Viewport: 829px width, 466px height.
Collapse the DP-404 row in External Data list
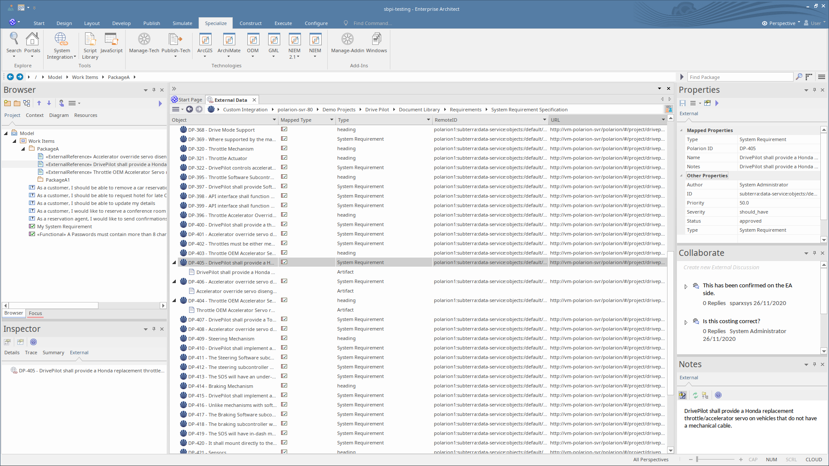pyautogui.click(x=174, y=300)
